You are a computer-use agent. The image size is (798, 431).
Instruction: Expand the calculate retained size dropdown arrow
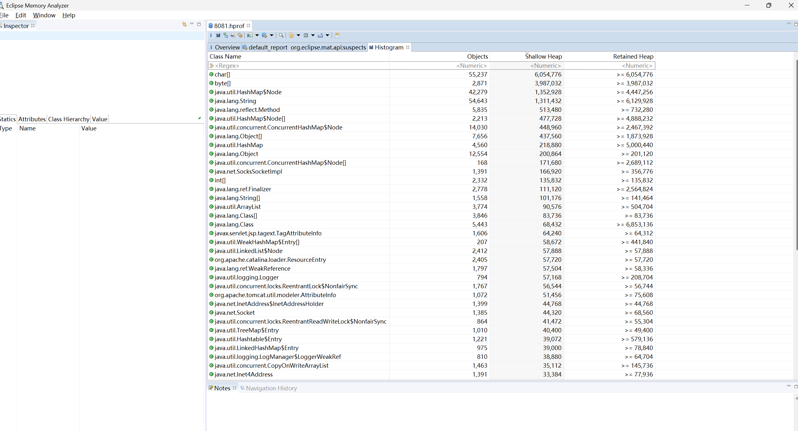(313, 35)
